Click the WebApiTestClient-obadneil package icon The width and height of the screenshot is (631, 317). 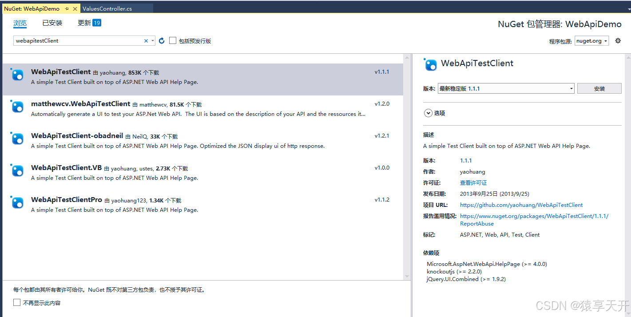[x=17, y=139]
